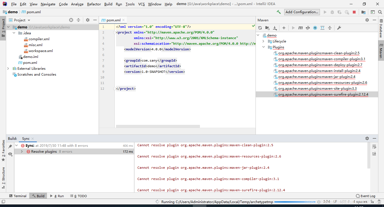Open Maven settings with the wrench icon
Viewport: 384px width, 207px height.
(x=339, y=28)
